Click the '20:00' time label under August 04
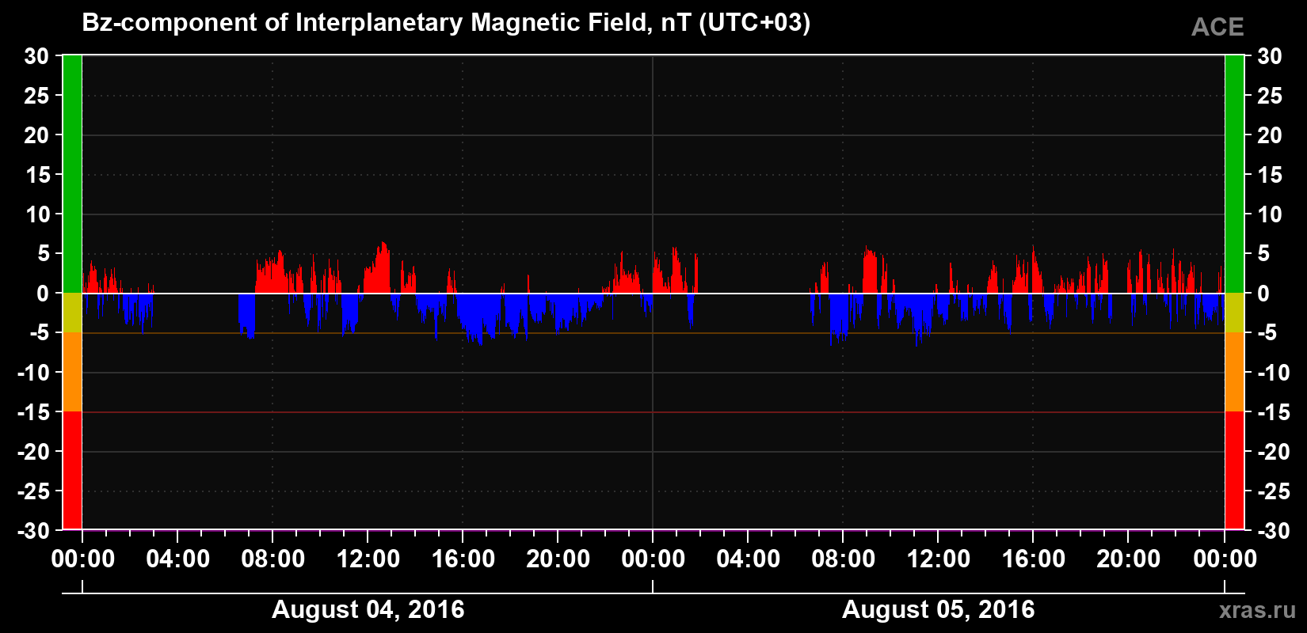This screenshot has height=633, width=1307. click(558, 559)
